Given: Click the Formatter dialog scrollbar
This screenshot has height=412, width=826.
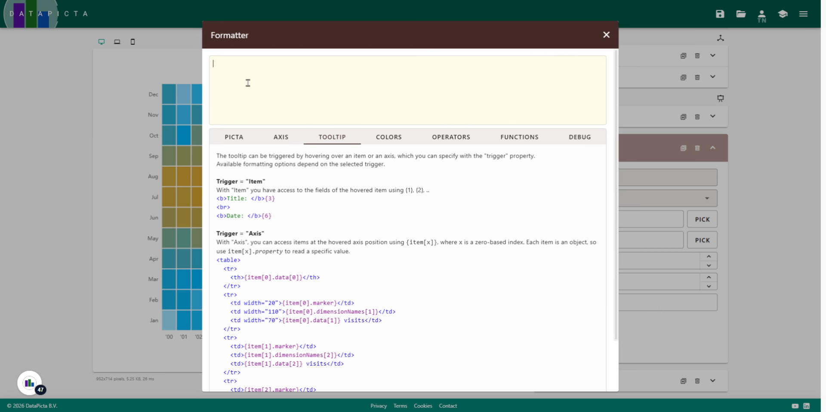Looking at the screenshot, I should click(616, 194).
